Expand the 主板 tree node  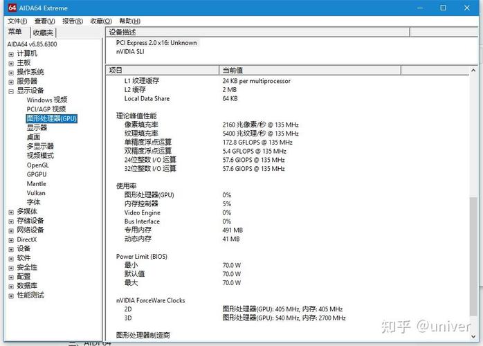click(11, 64)
